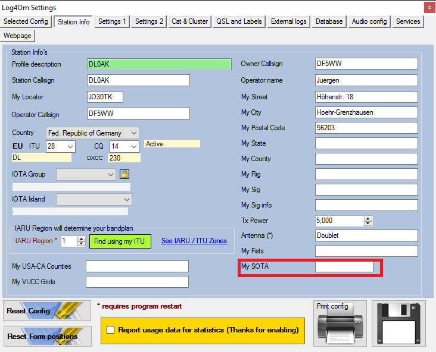Open the Webpage tab
Image resolution: width=436 pixels, height=352 pixels.
pyautogui.click(x=17, y=36)
